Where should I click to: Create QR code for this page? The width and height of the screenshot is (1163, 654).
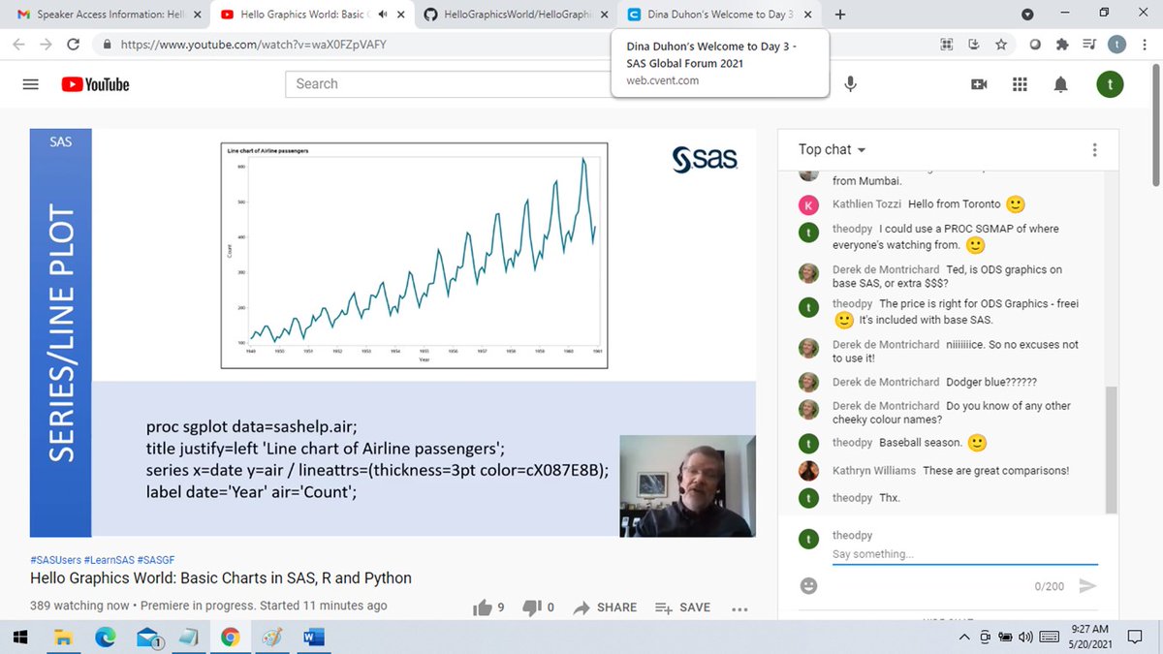coord(947,45)
